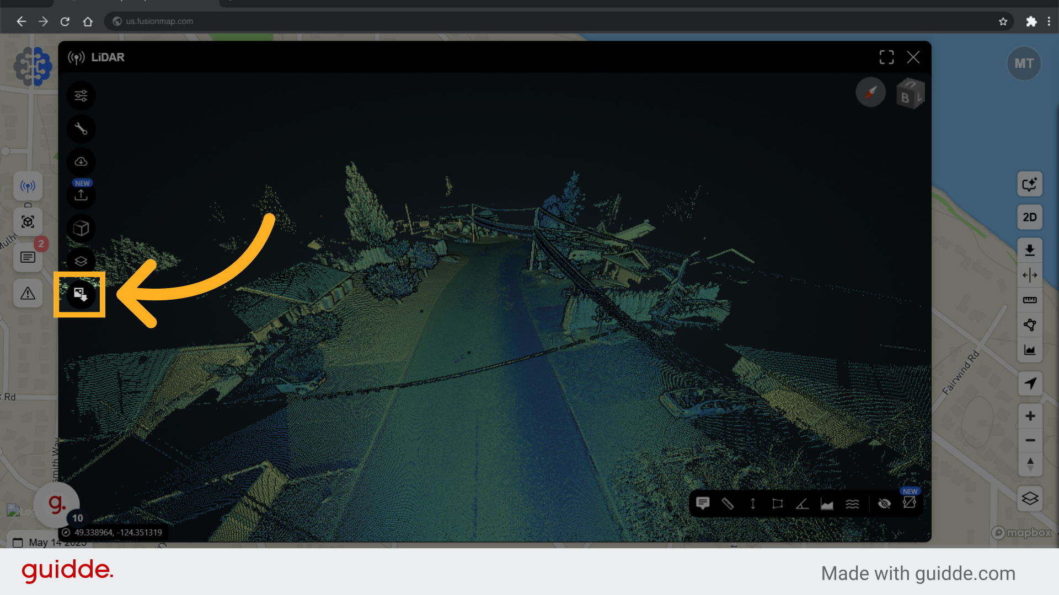This screenshot has width=1059, height=595.
Task: Click the cloud download icon in LiDAR panel
Action: tap(81, 162)
